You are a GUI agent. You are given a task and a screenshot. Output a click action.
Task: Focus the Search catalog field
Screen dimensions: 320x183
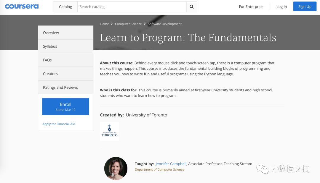(132, 7)
